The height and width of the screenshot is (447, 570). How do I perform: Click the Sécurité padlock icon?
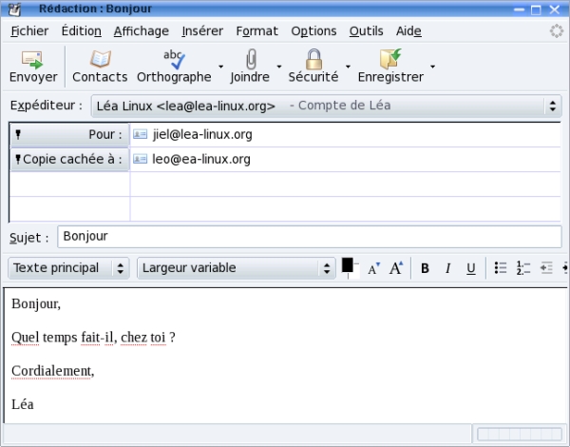click(313, 60)
